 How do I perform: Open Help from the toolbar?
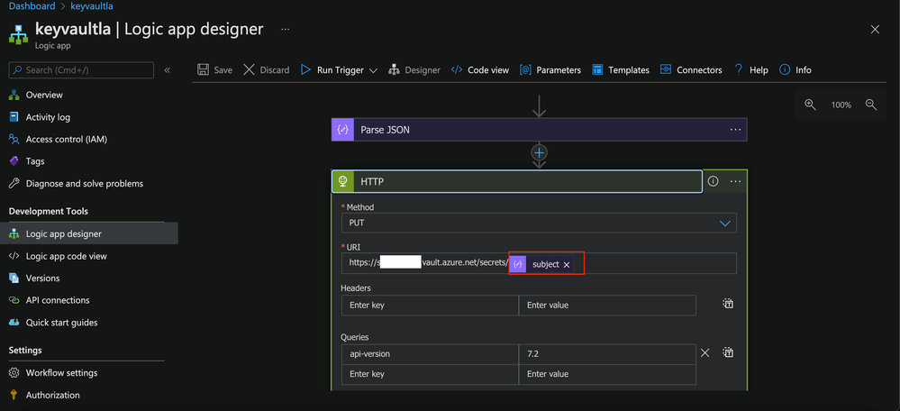point(750,70)
